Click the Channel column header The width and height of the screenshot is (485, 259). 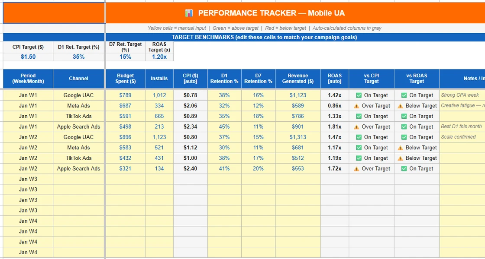pyautogui.click(x=78, y=79)
